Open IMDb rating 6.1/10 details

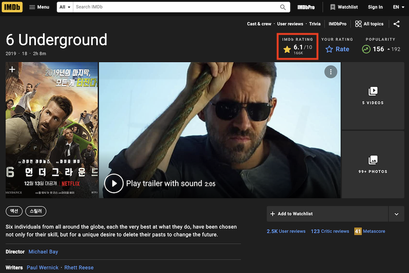[x=298, y=49]
